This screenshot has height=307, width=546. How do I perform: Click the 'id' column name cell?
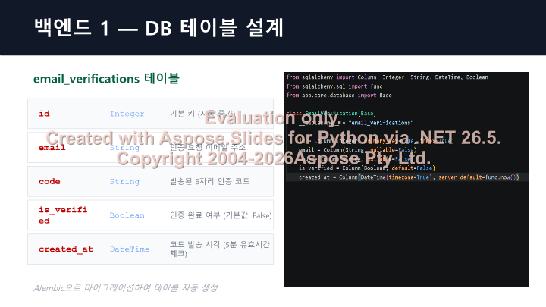(x=44, y=114)
